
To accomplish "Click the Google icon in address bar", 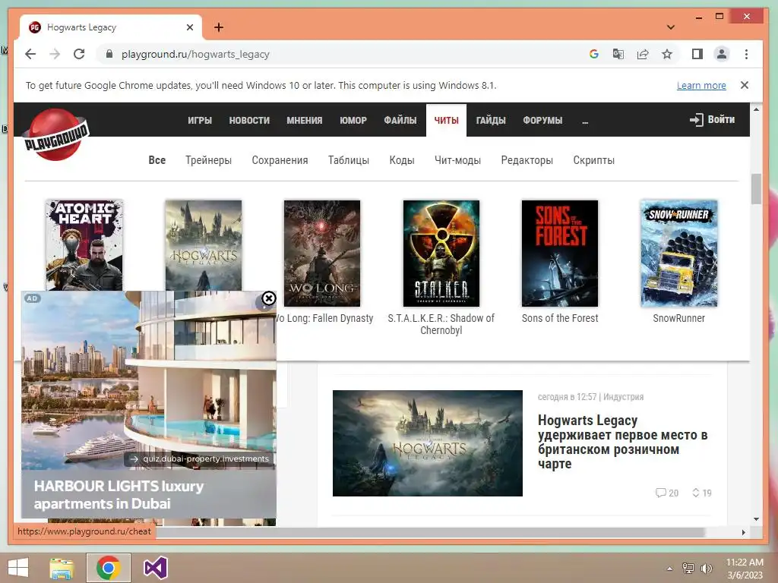I will tap(594, 54).
